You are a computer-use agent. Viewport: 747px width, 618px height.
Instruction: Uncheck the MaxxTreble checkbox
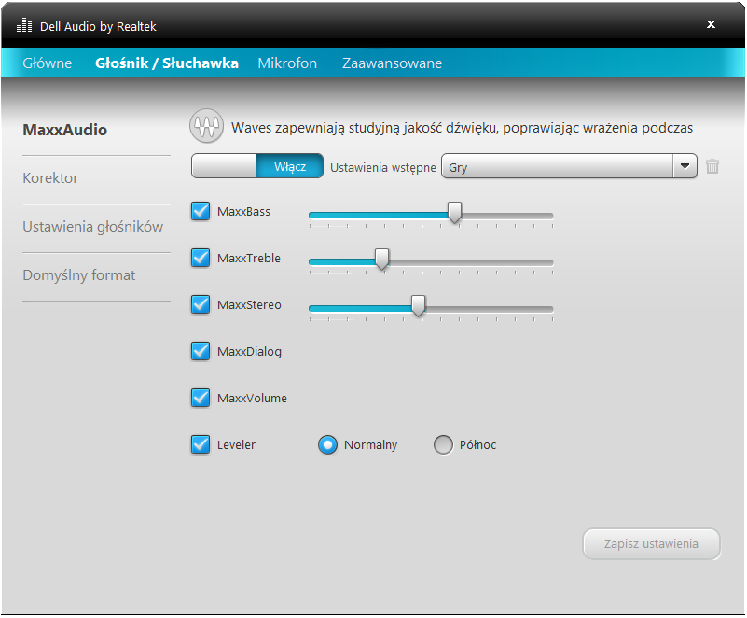201,258
